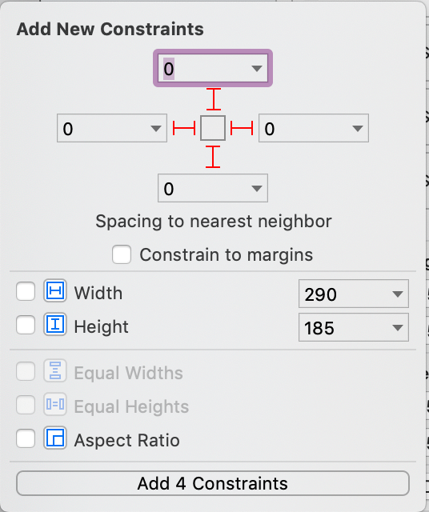
Task: Click the Width constraint icon
Action: click(x=55, y=290)
